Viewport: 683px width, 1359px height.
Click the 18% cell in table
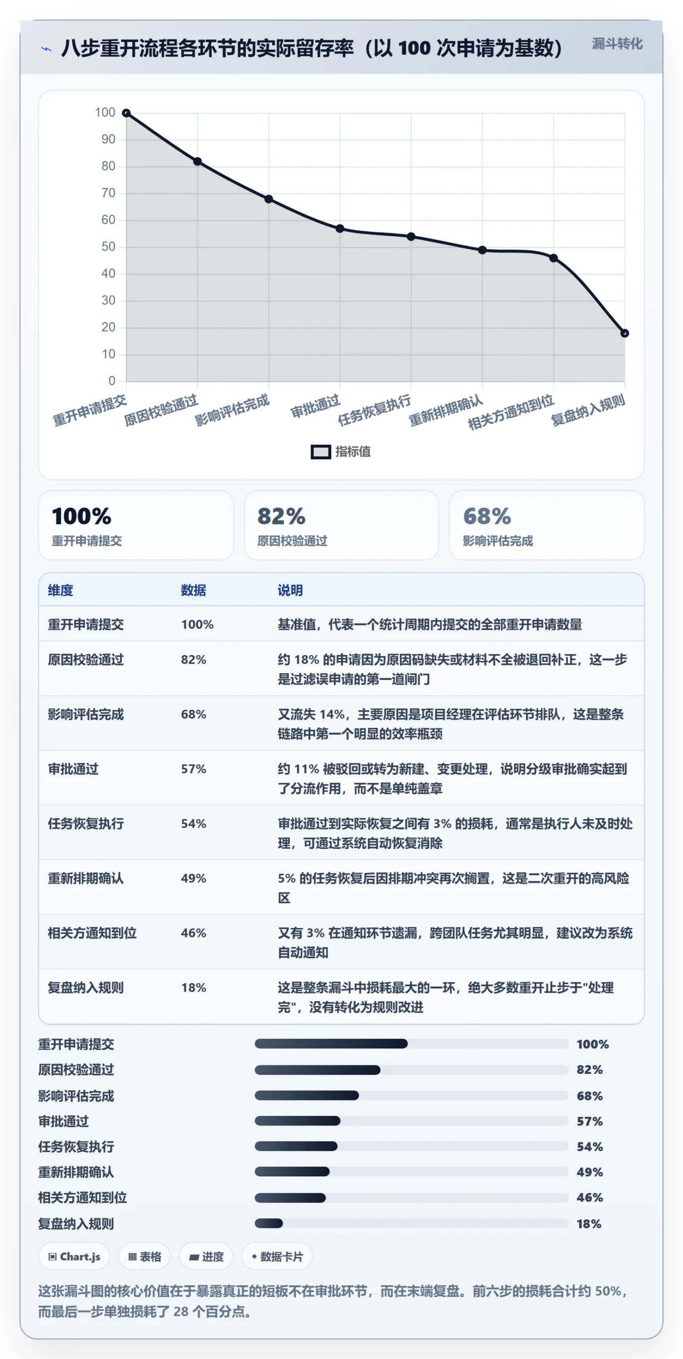[x=194, y=988]
